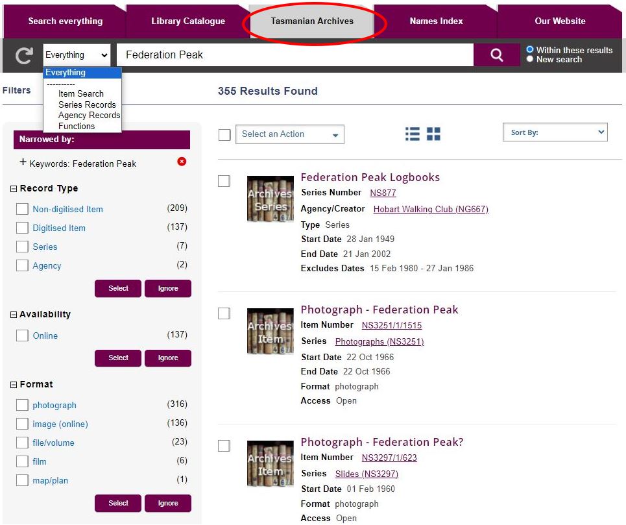Click Select button under Record Type
The height and width of the screenshot is (525, 626).
(x=118, y=288)
